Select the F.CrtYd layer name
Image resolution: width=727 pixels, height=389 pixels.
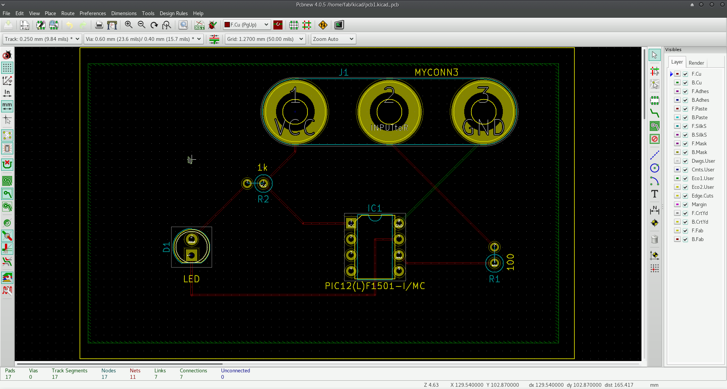point(700,213)
